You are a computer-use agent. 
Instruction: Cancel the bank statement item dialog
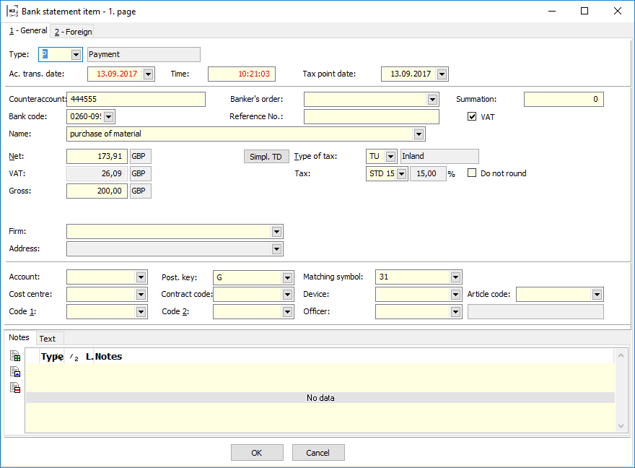[318, 453]
